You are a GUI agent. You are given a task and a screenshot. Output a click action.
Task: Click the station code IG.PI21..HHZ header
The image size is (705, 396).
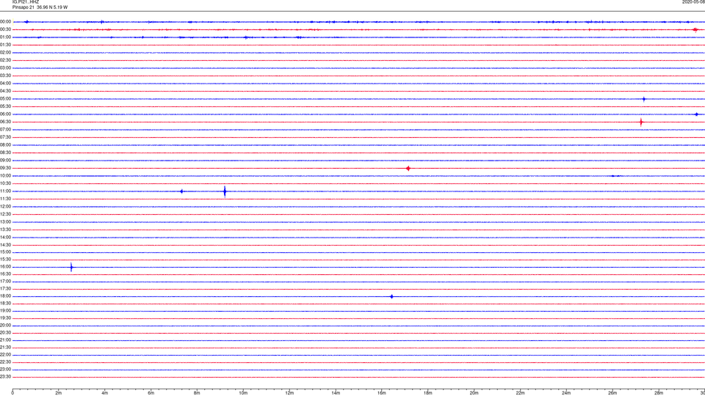tap(26, 2)
